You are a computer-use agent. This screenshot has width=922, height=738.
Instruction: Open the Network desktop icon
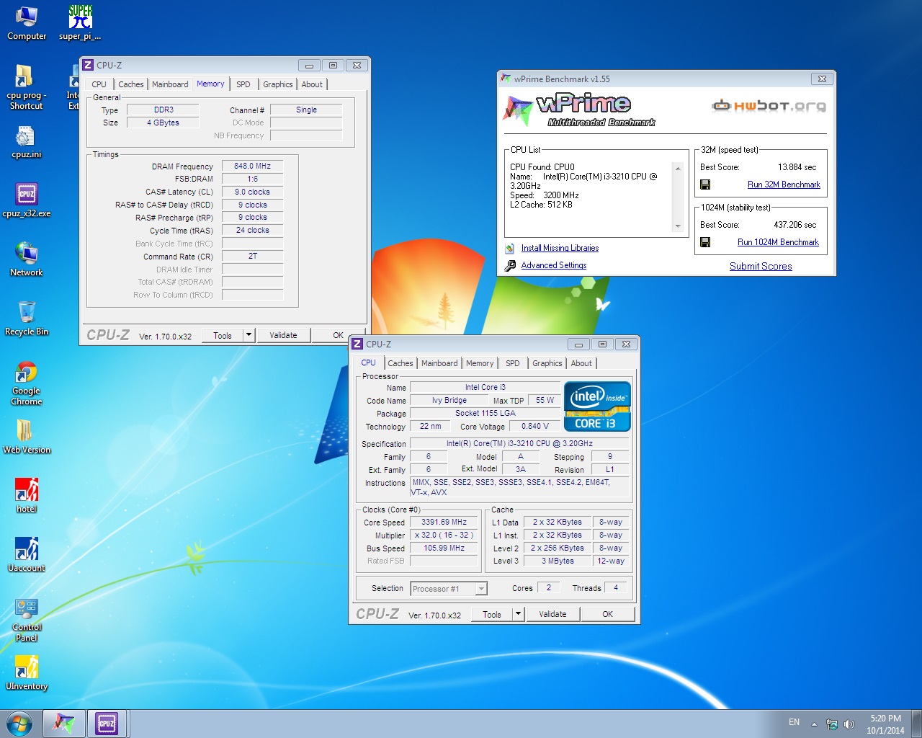(27, 259)
